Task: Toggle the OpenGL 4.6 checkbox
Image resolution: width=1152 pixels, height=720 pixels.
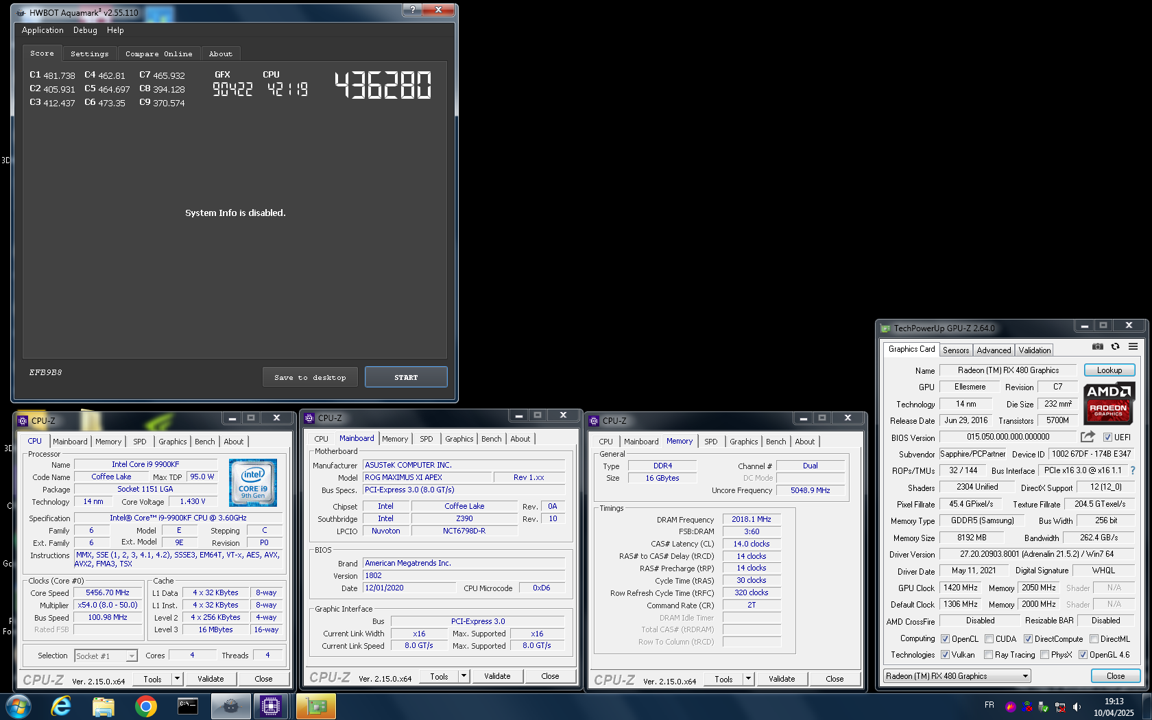Action: [x=1083, y=654]
